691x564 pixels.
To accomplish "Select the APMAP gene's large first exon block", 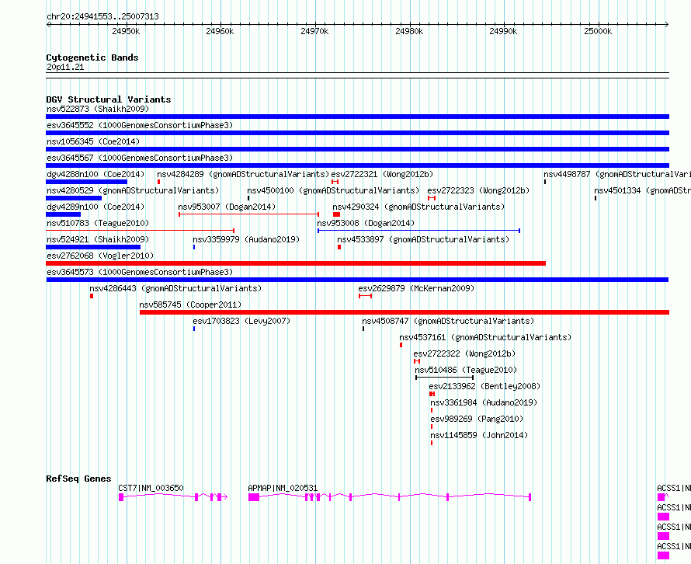I will 253,497.
